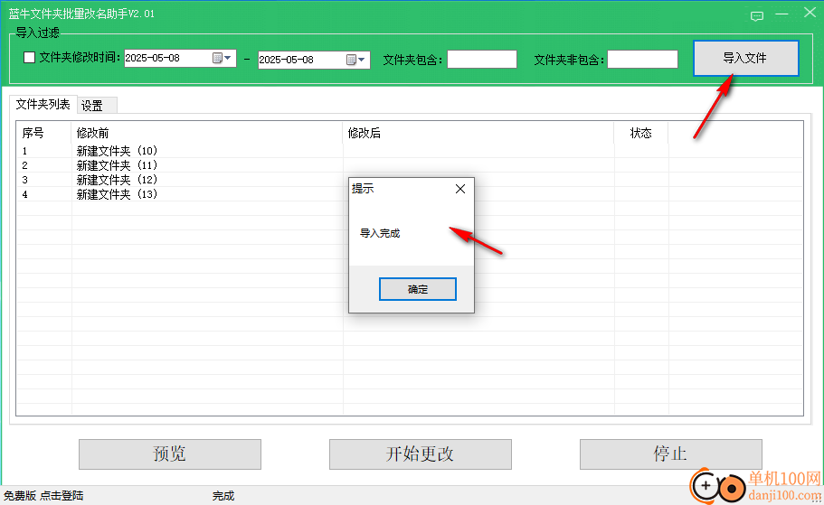
Task: Click 确定 in the 提示 dialog
Action: coord(418,289)
